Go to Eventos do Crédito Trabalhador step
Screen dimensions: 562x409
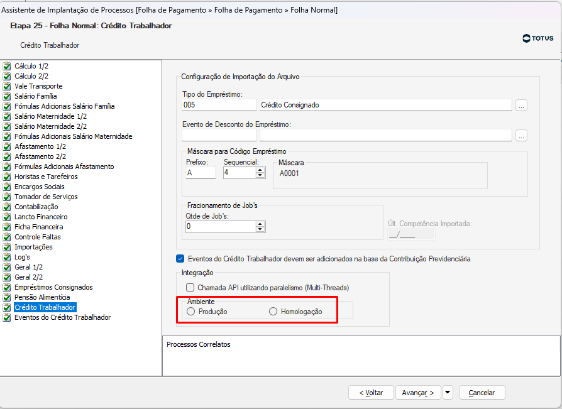[62, 317]
